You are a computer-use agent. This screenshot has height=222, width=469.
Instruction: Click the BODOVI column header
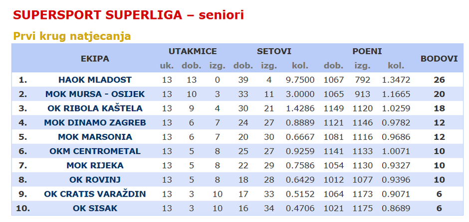coord(439,58)
